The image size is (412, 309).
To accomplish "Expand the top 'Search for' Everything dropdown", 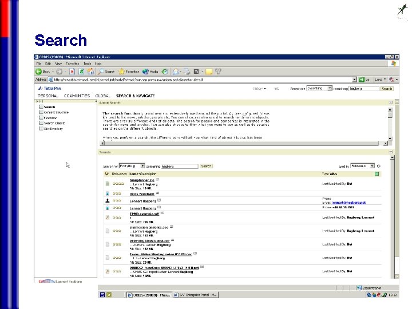I will click(x=330, y=89).
